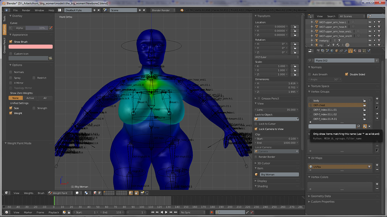Open the Render menu
Viewport: 387px width, 217px height.
click(26, 10)
